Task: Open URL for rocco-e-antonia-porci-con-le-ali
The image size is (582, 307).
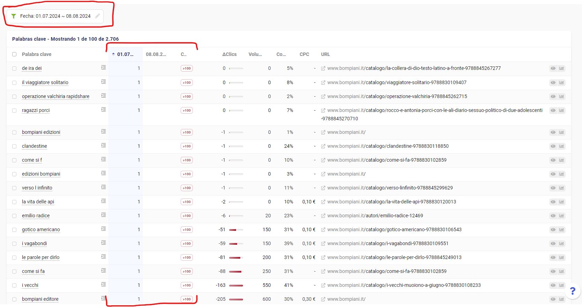Action: [432, 114]
